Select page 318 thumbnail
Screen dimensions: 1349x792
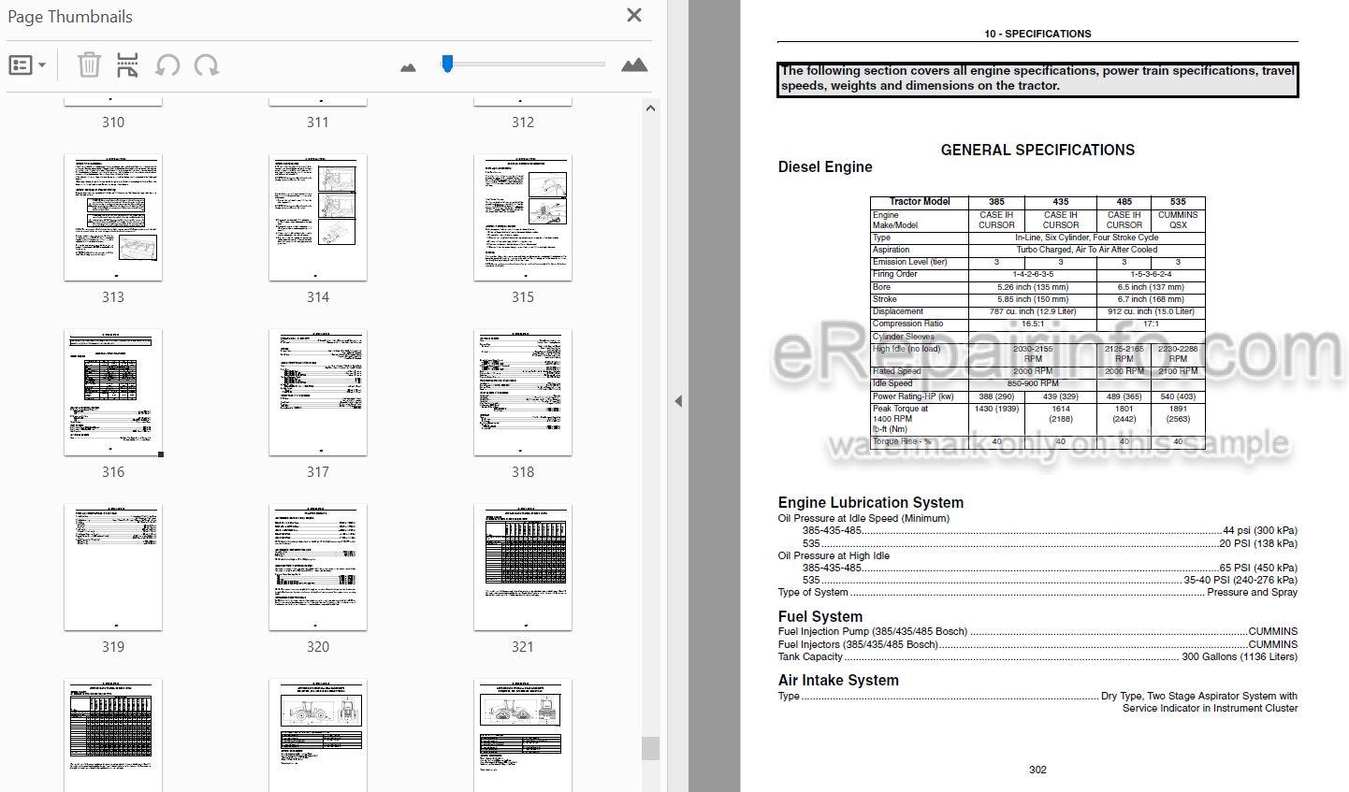pos(523,393)
